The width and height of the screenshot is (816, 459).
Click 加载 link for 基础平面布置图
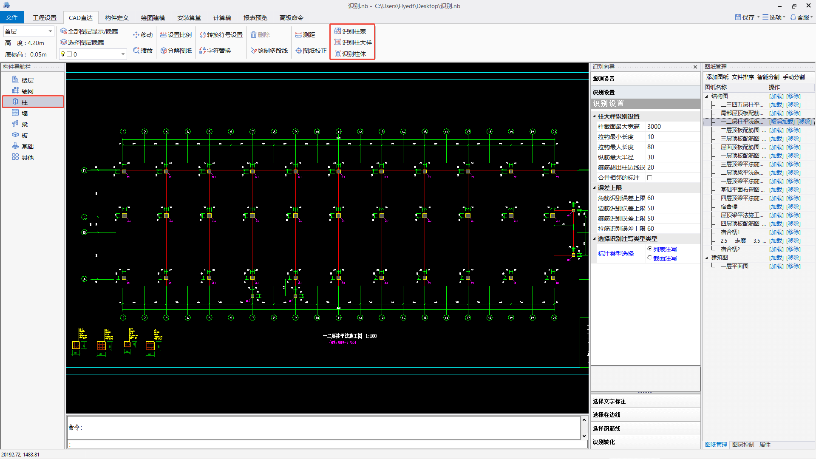pos(776,190)
